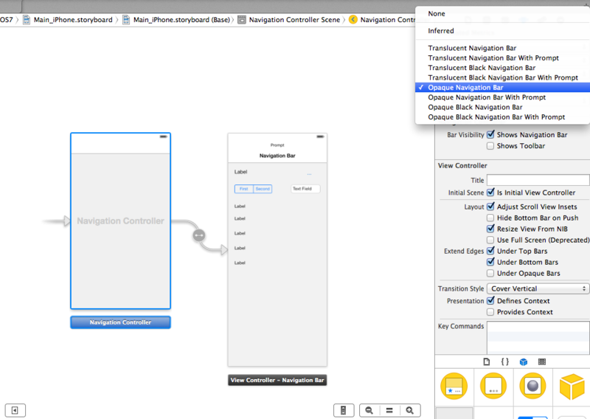Click the Prompt text in scene
The height and width of the screenshot is (419, 590).
277,145
